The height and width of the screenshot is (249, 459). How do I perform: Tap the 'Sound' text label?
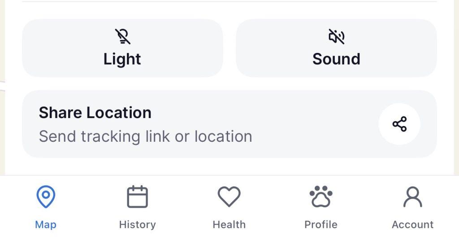(x=336, y=59)
